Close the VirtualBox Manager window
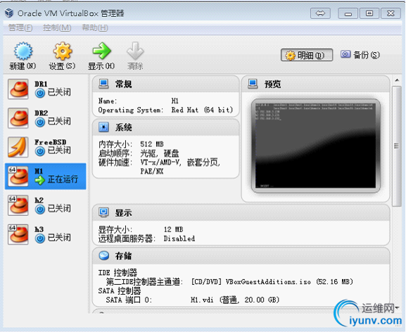Screen dimensions: 406x332 [391, 13]
